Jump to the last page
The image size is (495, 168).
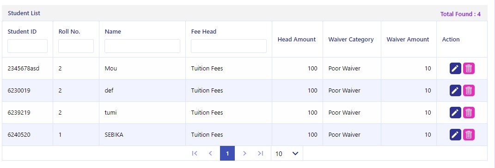tap(261, 153)
